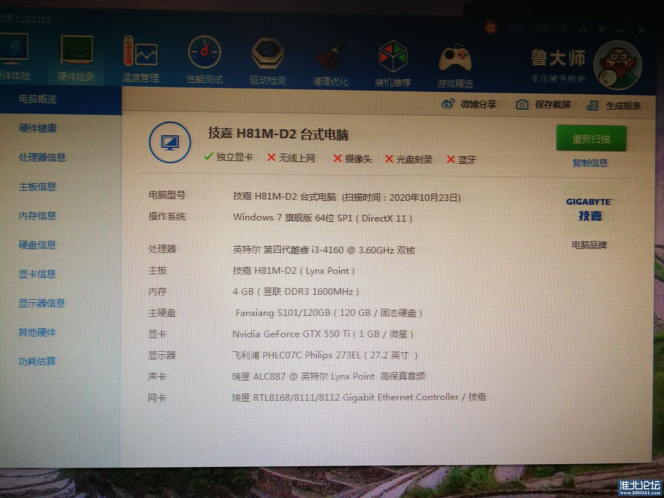
Task: Click memory value 4 GB DDR3 1600MHz
Action: pyautogui.click(x=296, y=292)
